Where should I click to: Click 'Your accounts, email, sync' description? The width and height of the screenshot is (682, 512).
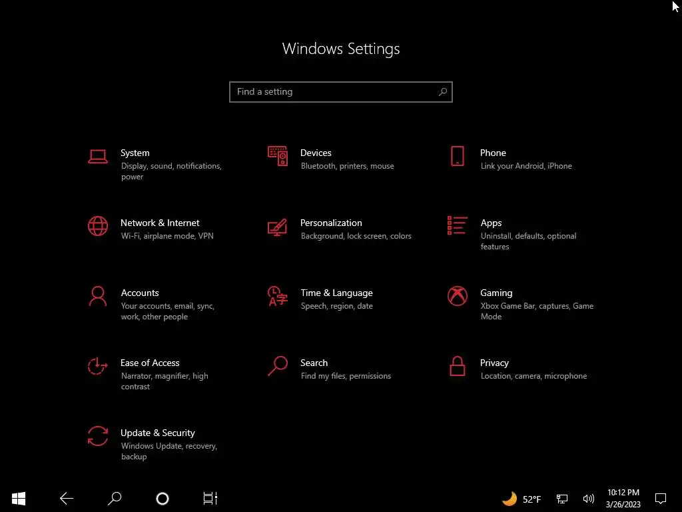pyautogui.click(x=167, y=306)
